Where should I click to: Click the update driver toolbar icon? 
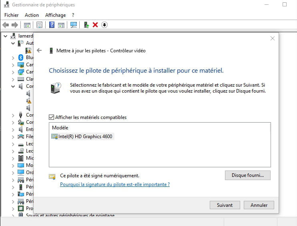point(86,25)
